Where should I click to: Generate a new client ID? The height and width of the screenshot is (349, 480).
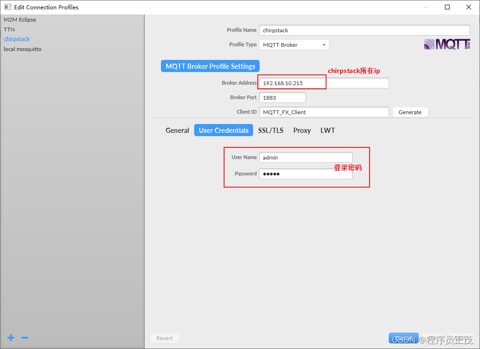[x=410, y=112]
